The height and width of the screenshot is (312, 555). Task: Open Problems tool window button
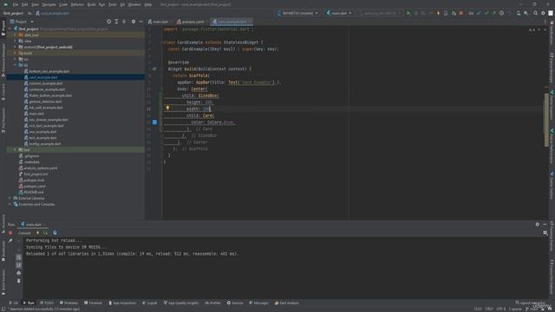pyautogui.click(x=69, y=303)
